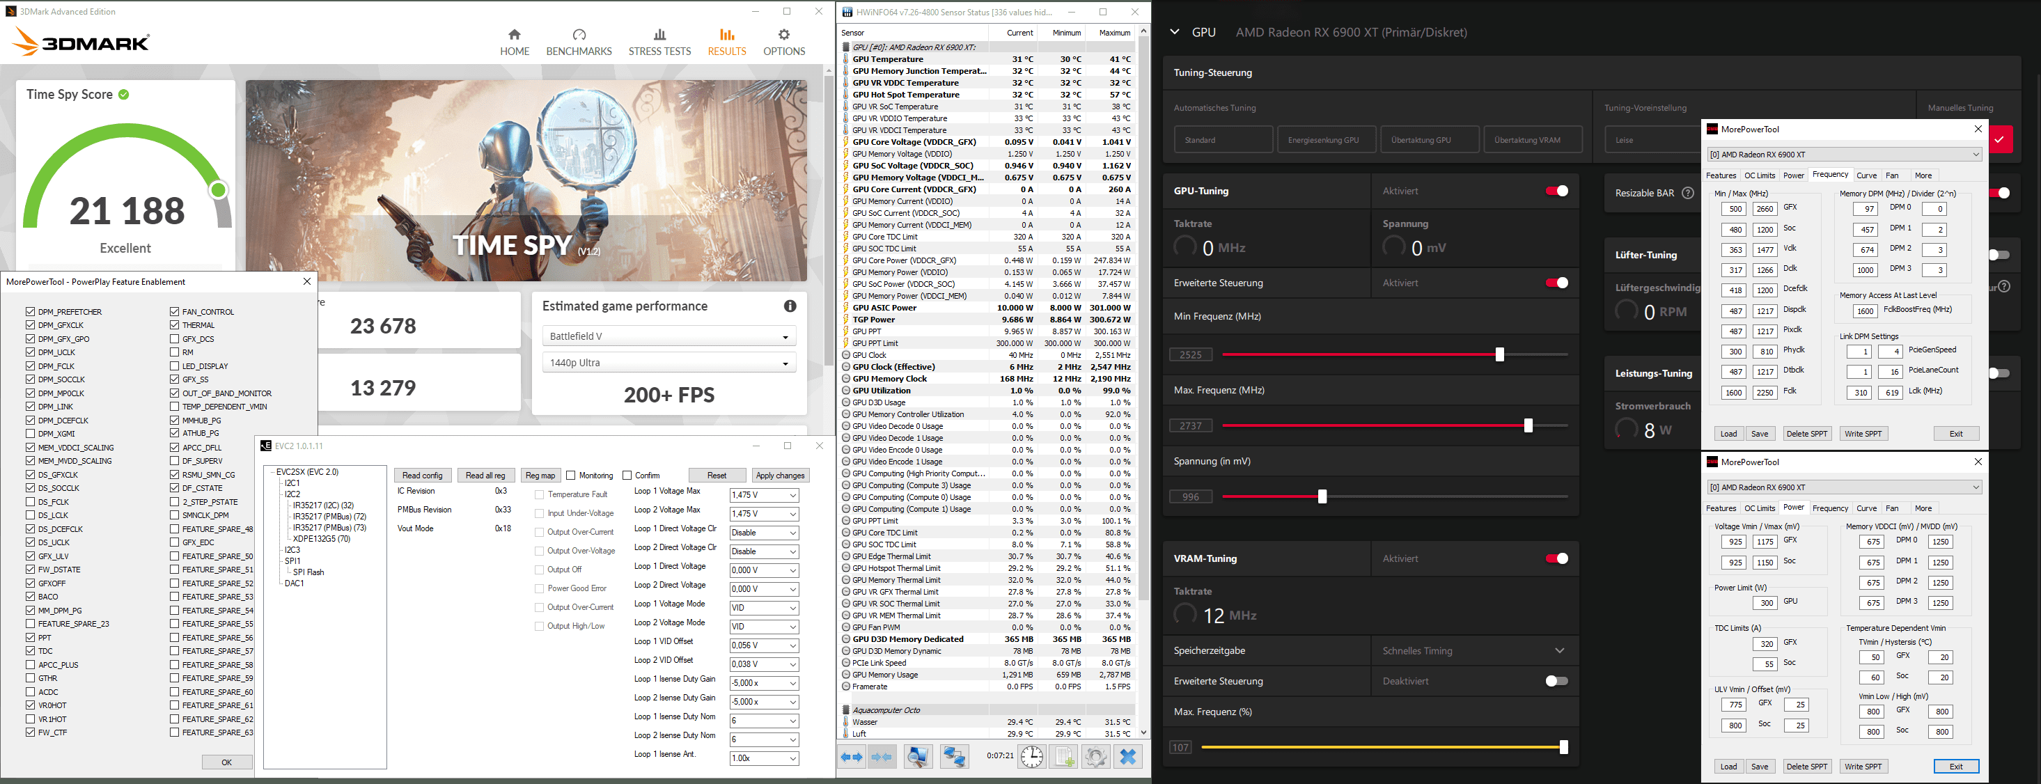2041x784 pixels.
Task: Check the TEMP_DEPENDENT_VMIN box
Action: click(x=174, y=406)
